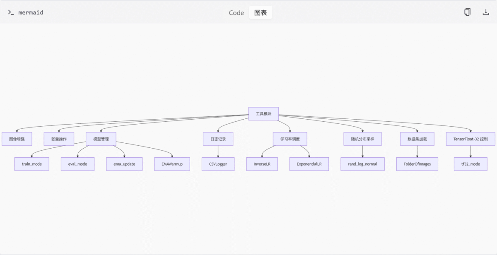The width and height of the screenshot is (497, 255).
Task: Click the ema_update leaf node
Action: (x=124, y=164)
